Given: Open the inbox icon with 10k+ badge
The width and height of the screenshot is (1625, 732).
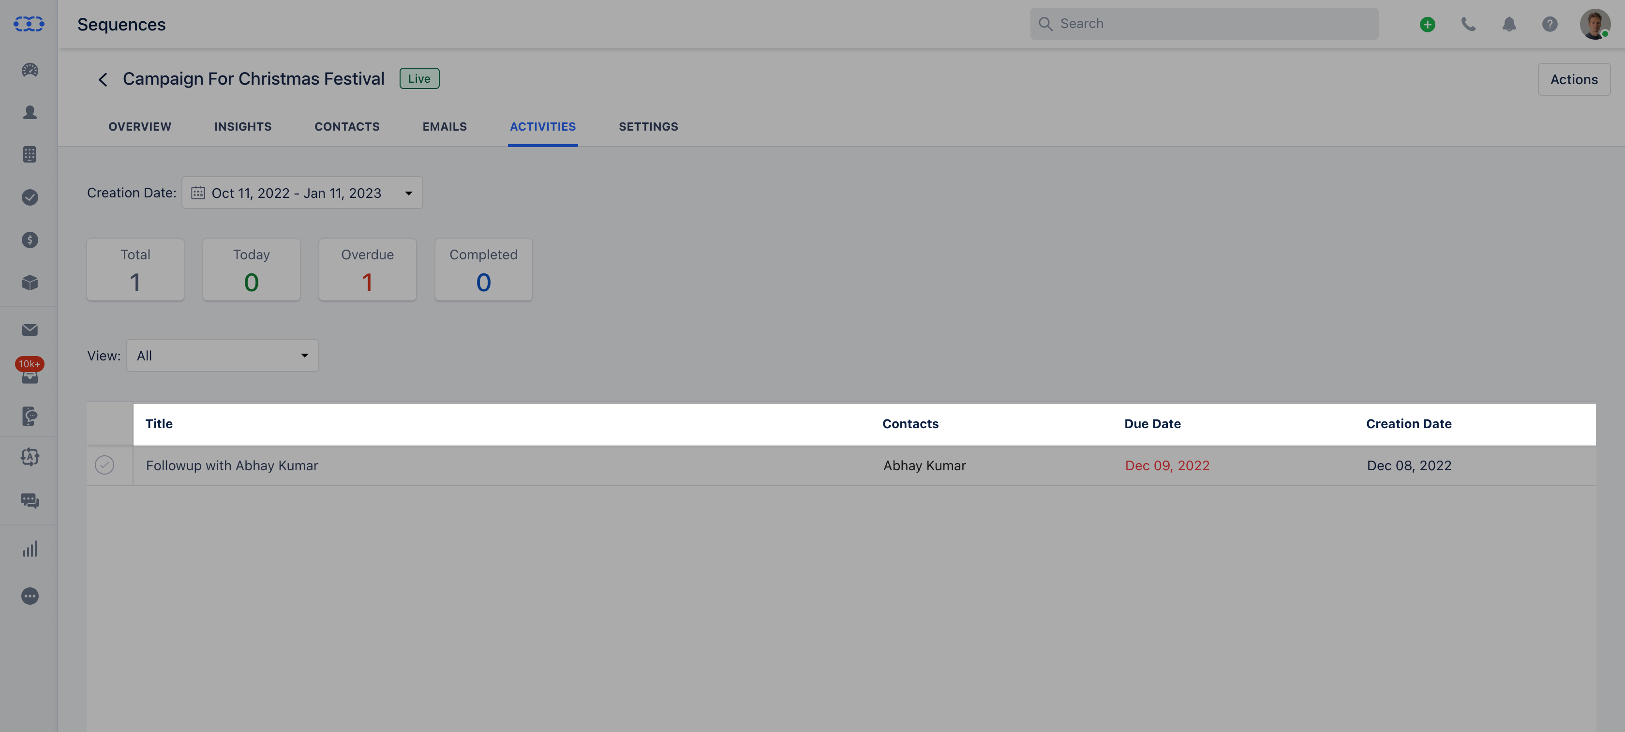Looking at the screenshot, I should click(x=30, y=371).
